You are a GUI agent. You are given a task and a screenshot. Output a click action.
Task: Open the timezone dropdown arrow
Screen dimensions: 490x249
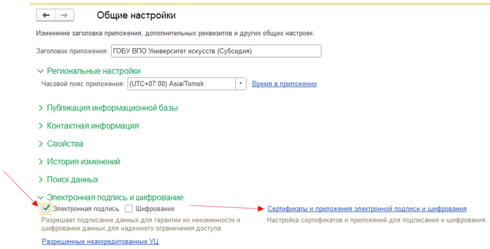pyautogui.click(x=241, y=84)
